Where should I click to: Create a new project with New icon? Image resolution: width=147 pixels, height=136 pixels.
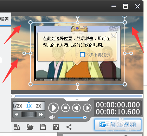(x=17, y=127)
